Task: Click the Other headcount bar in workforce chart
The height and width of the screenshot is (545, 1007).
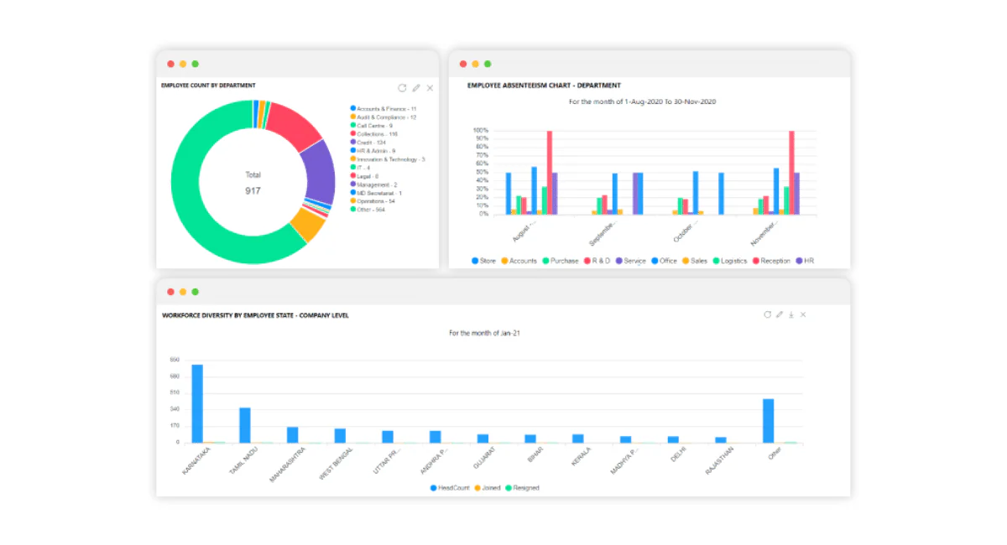Action: pos(768,421)
